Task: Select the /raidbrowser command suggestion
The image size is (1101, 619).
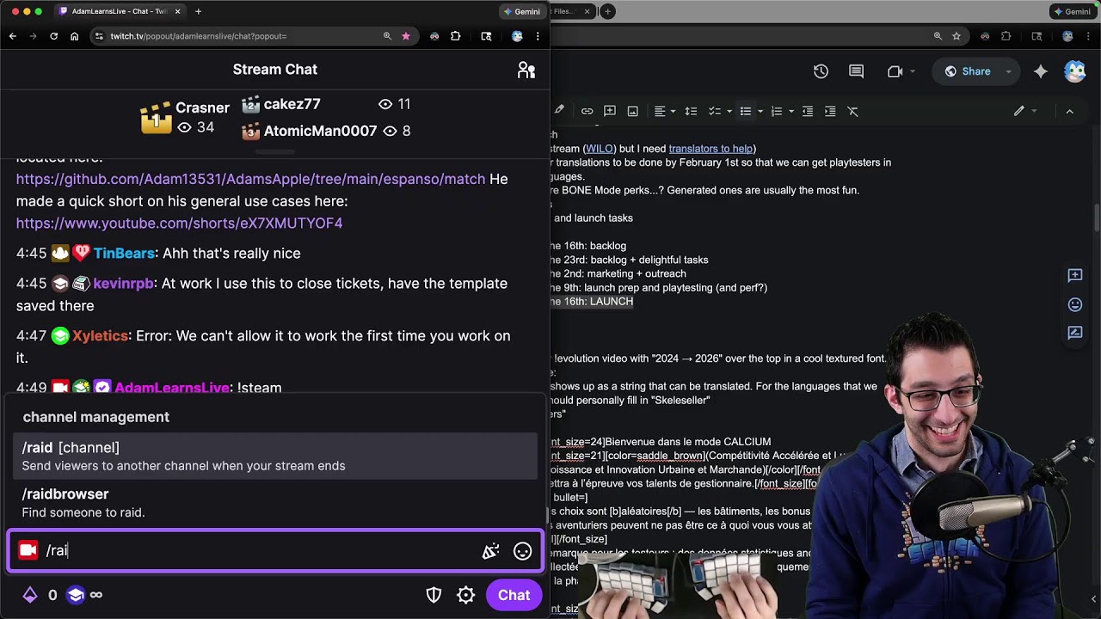Action: point(275,503)
